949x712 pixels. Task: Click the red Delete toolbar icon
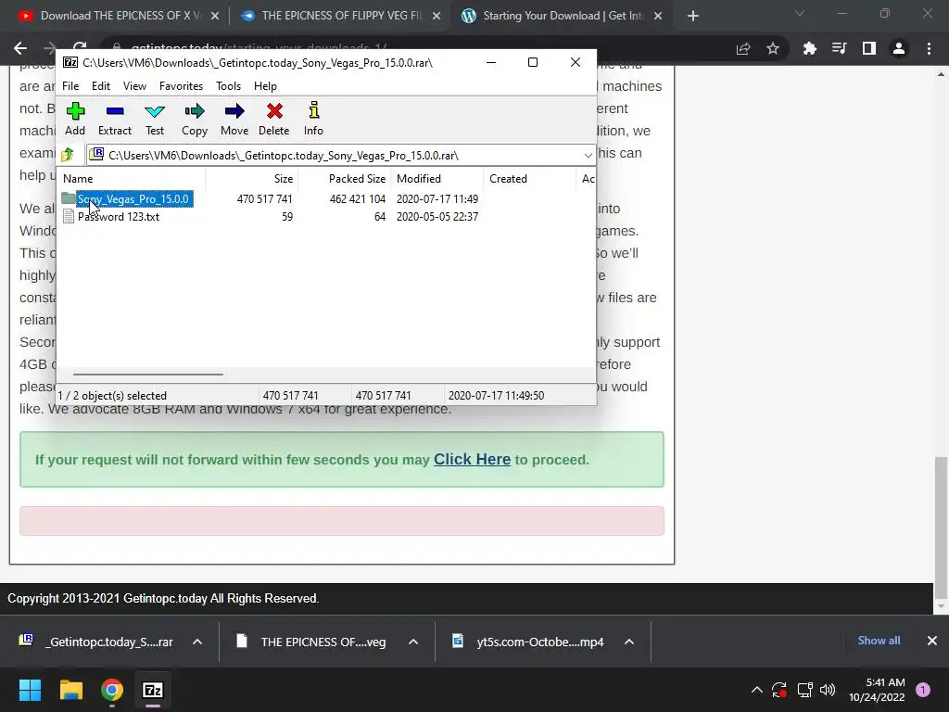pos(274,119)
